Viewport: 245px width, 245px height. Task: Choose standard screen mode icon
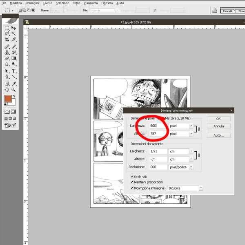(6, 119)
